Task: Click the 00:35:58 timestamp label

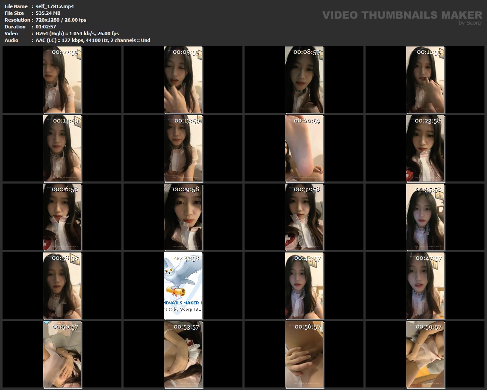Action: 428,189
